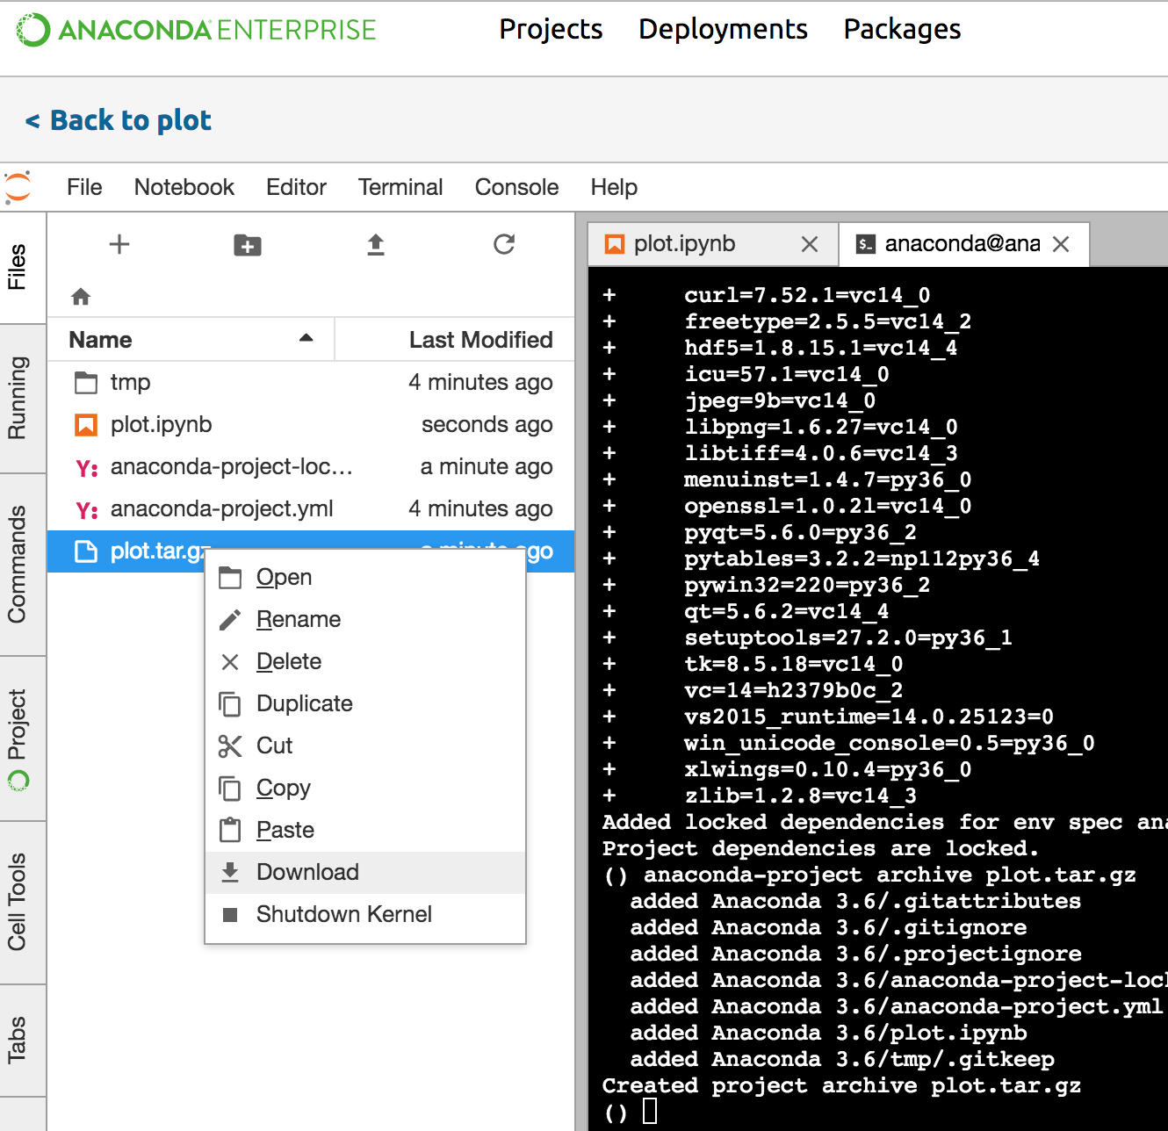
Task: Open the Commands sidebar tab
Action: (23, 565)
